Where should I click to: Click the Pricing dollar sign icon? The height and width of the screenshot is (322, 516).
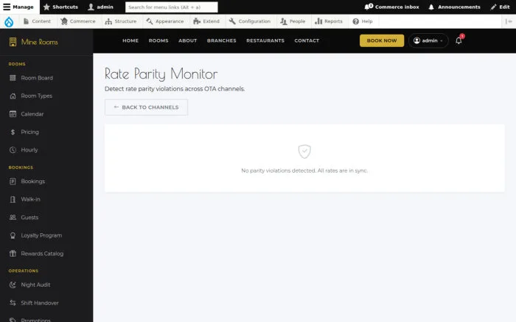tap(13, 132)
